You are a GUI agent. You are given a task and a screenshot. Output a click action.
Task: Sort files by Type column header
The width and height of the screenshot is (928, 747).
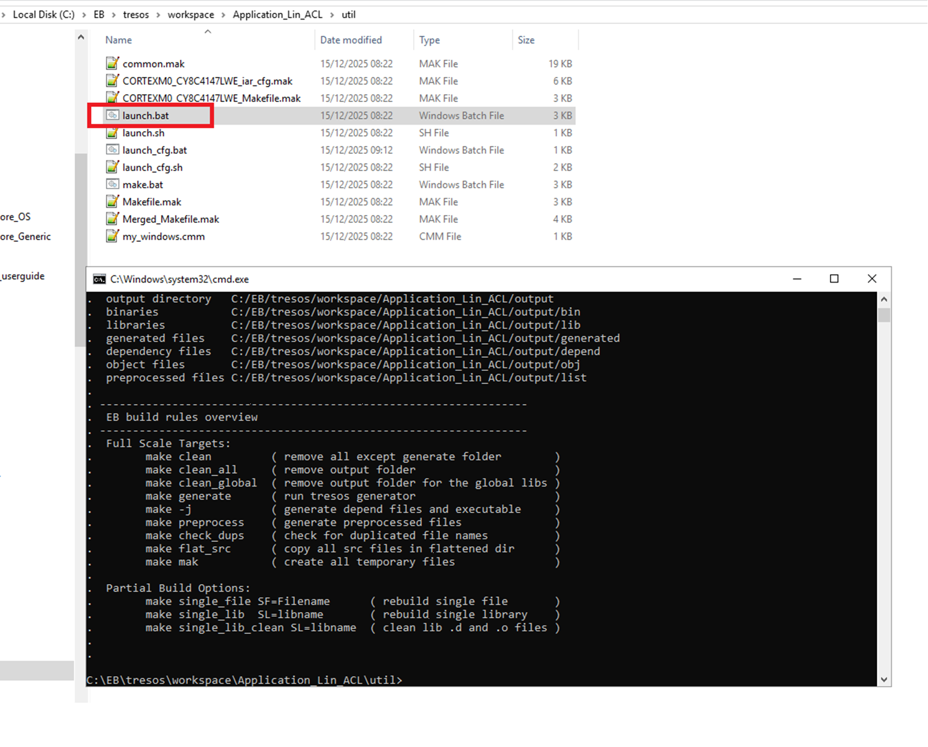[x=429, y=40]
